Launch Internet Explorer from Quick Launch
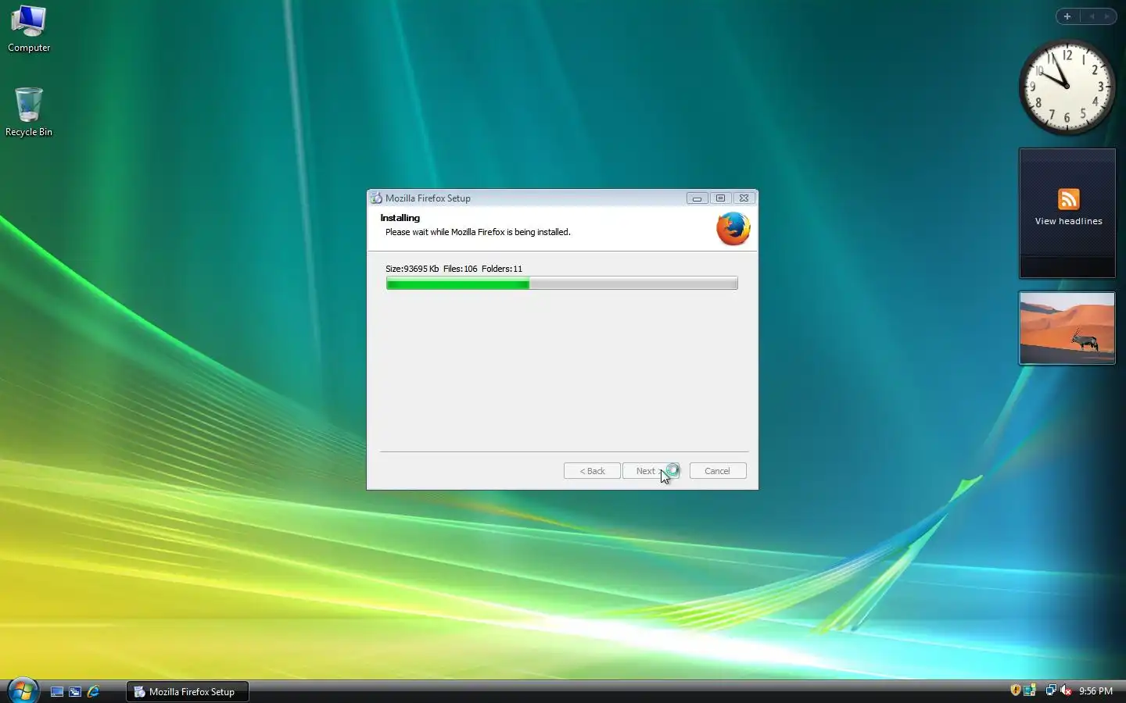1126x703 pixels. [x=93, y=691]
